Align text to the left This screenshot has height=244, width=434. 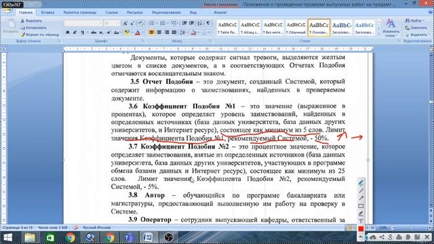(x=151, y=33)
